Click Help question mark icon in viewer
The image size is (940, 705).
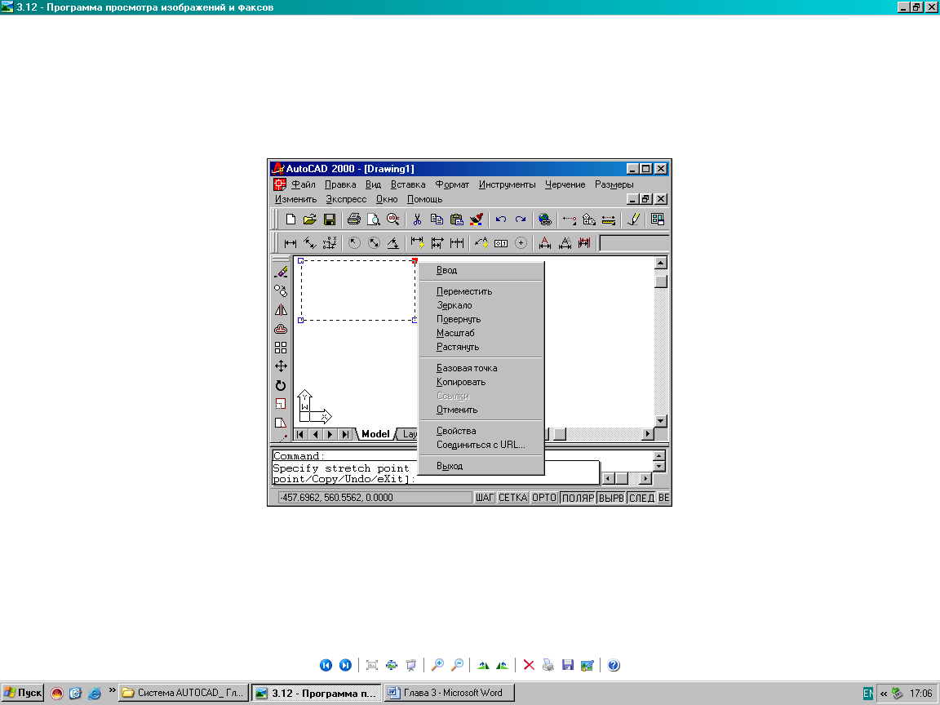pos(614,665)
